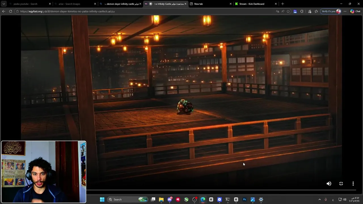Open the translate page icon in address bar
363x204 pixels.
(x=277, y=11)
